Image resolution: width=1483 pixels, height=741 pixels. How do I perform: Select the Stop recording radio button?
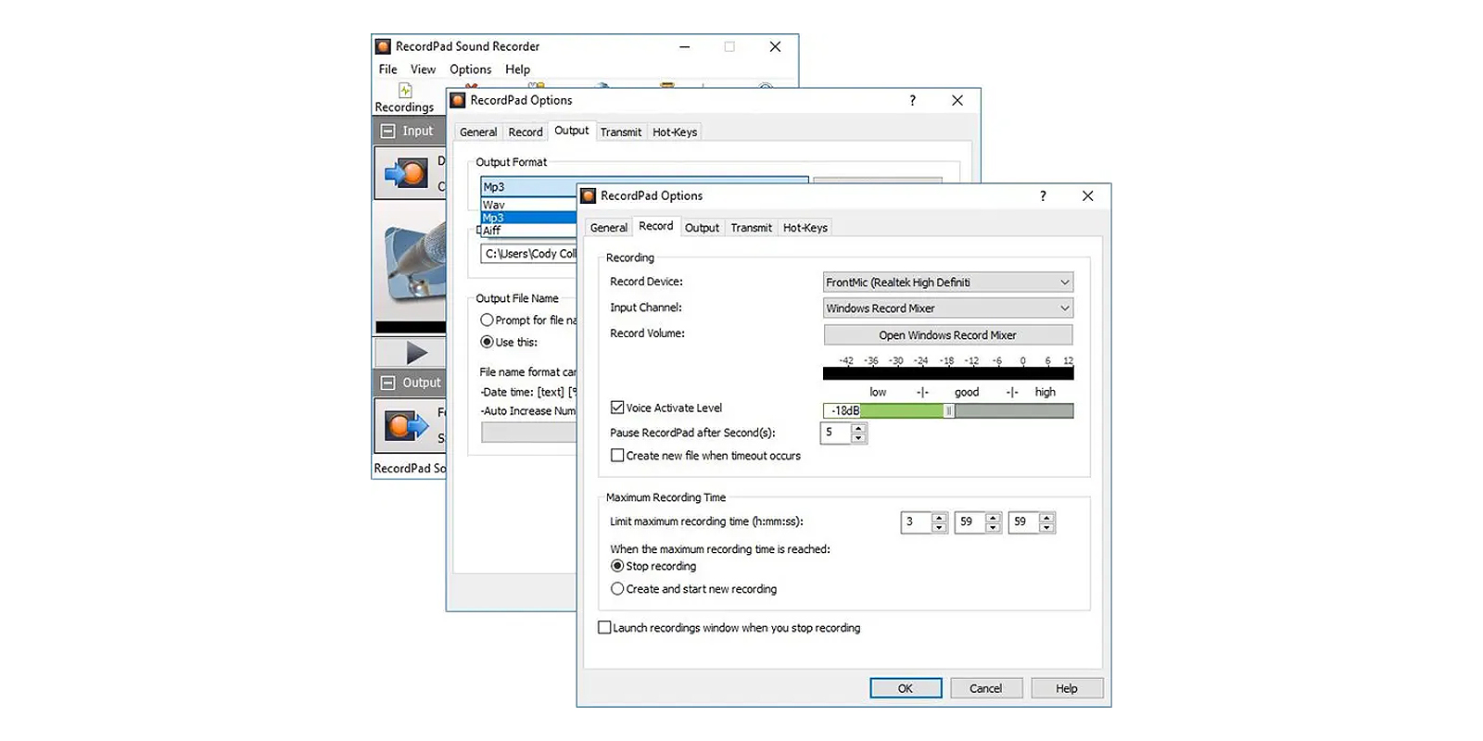pyautogui.click(x=617, y=566)
